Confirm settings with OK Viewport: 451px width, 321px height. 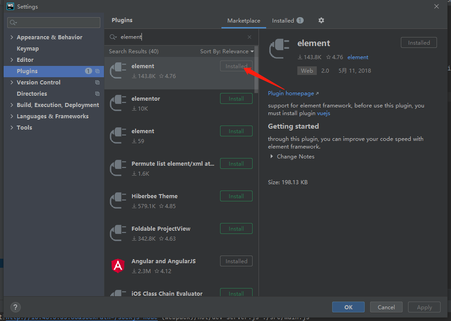[348, 307]
